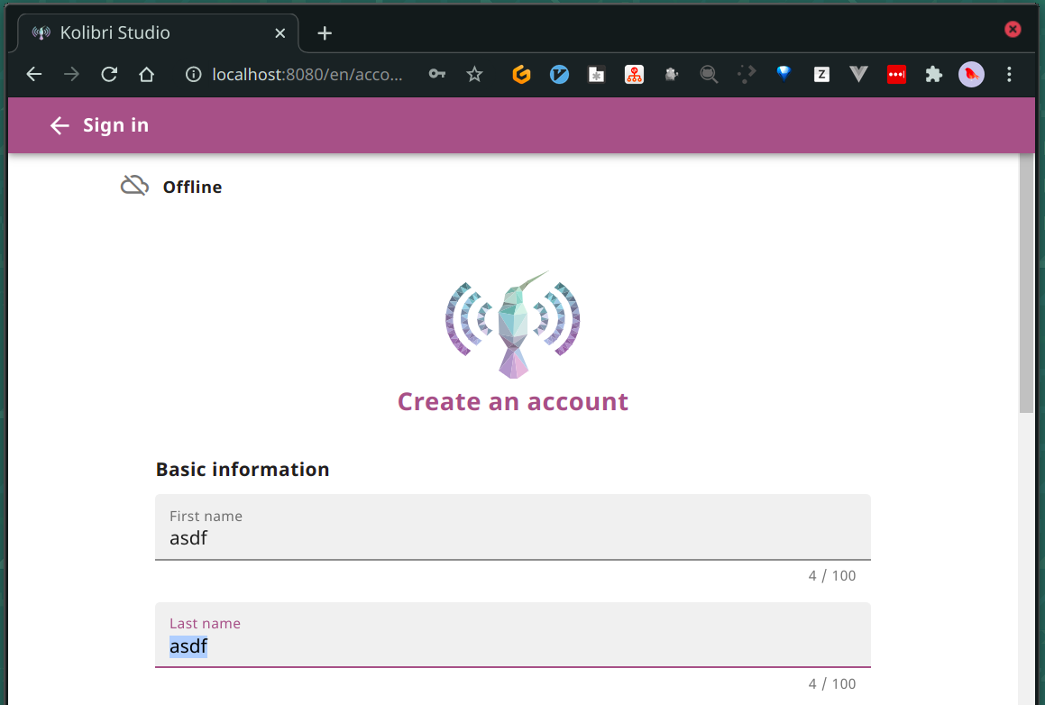1045x705 pixels.
Task: Open the orange G extension
Action: tap(521, 74)
